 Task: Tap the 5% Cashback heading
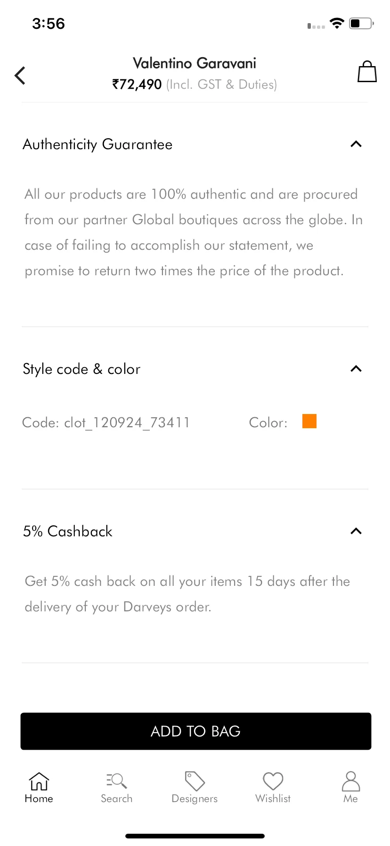pos(68,531)
